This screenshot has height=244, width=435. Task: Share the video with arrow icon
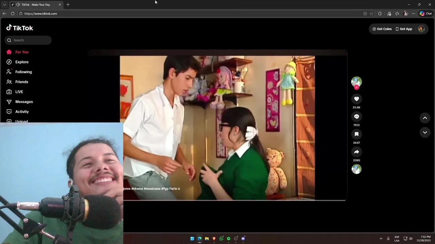coord(356,152)
